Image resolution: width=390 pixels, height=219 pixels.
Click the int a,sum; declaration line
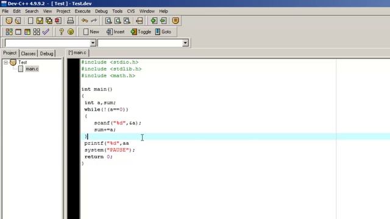tap(100, 103)
